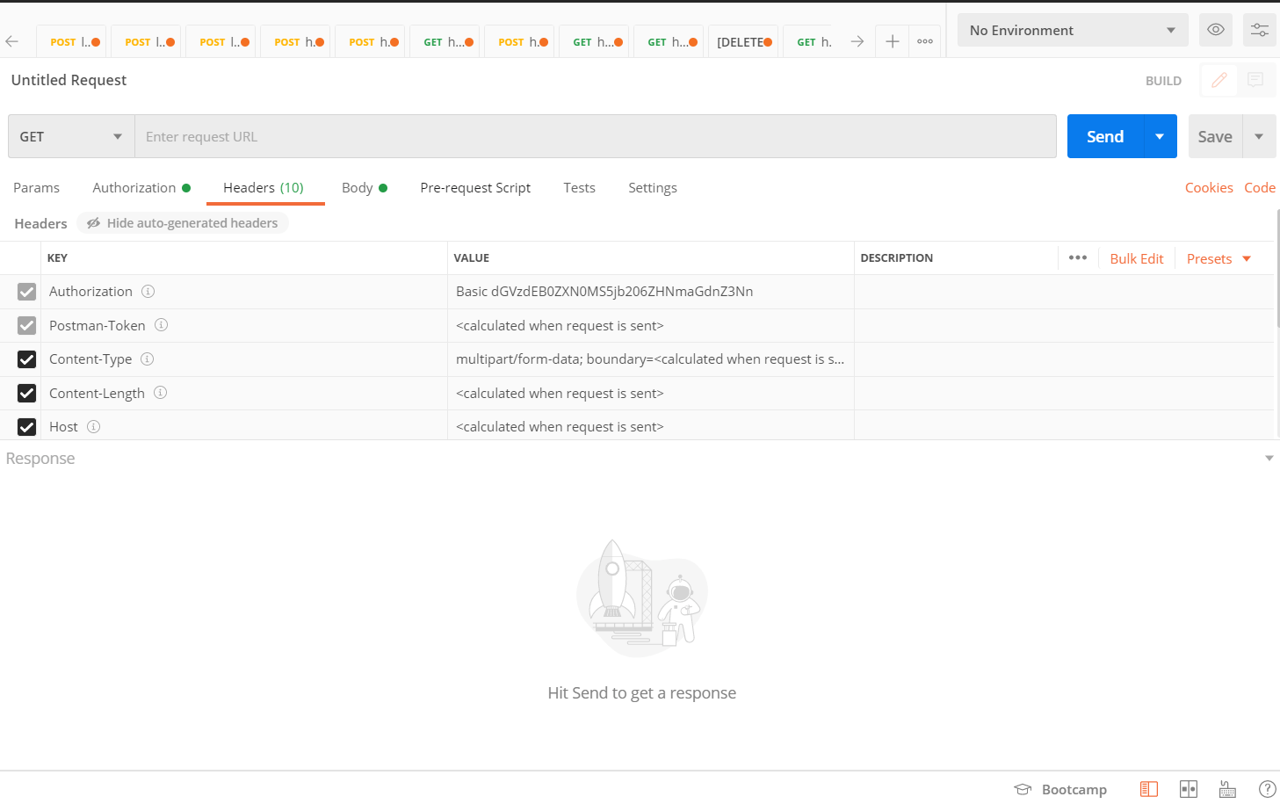Open a new request tab with the plus icon

click(892, 40)
